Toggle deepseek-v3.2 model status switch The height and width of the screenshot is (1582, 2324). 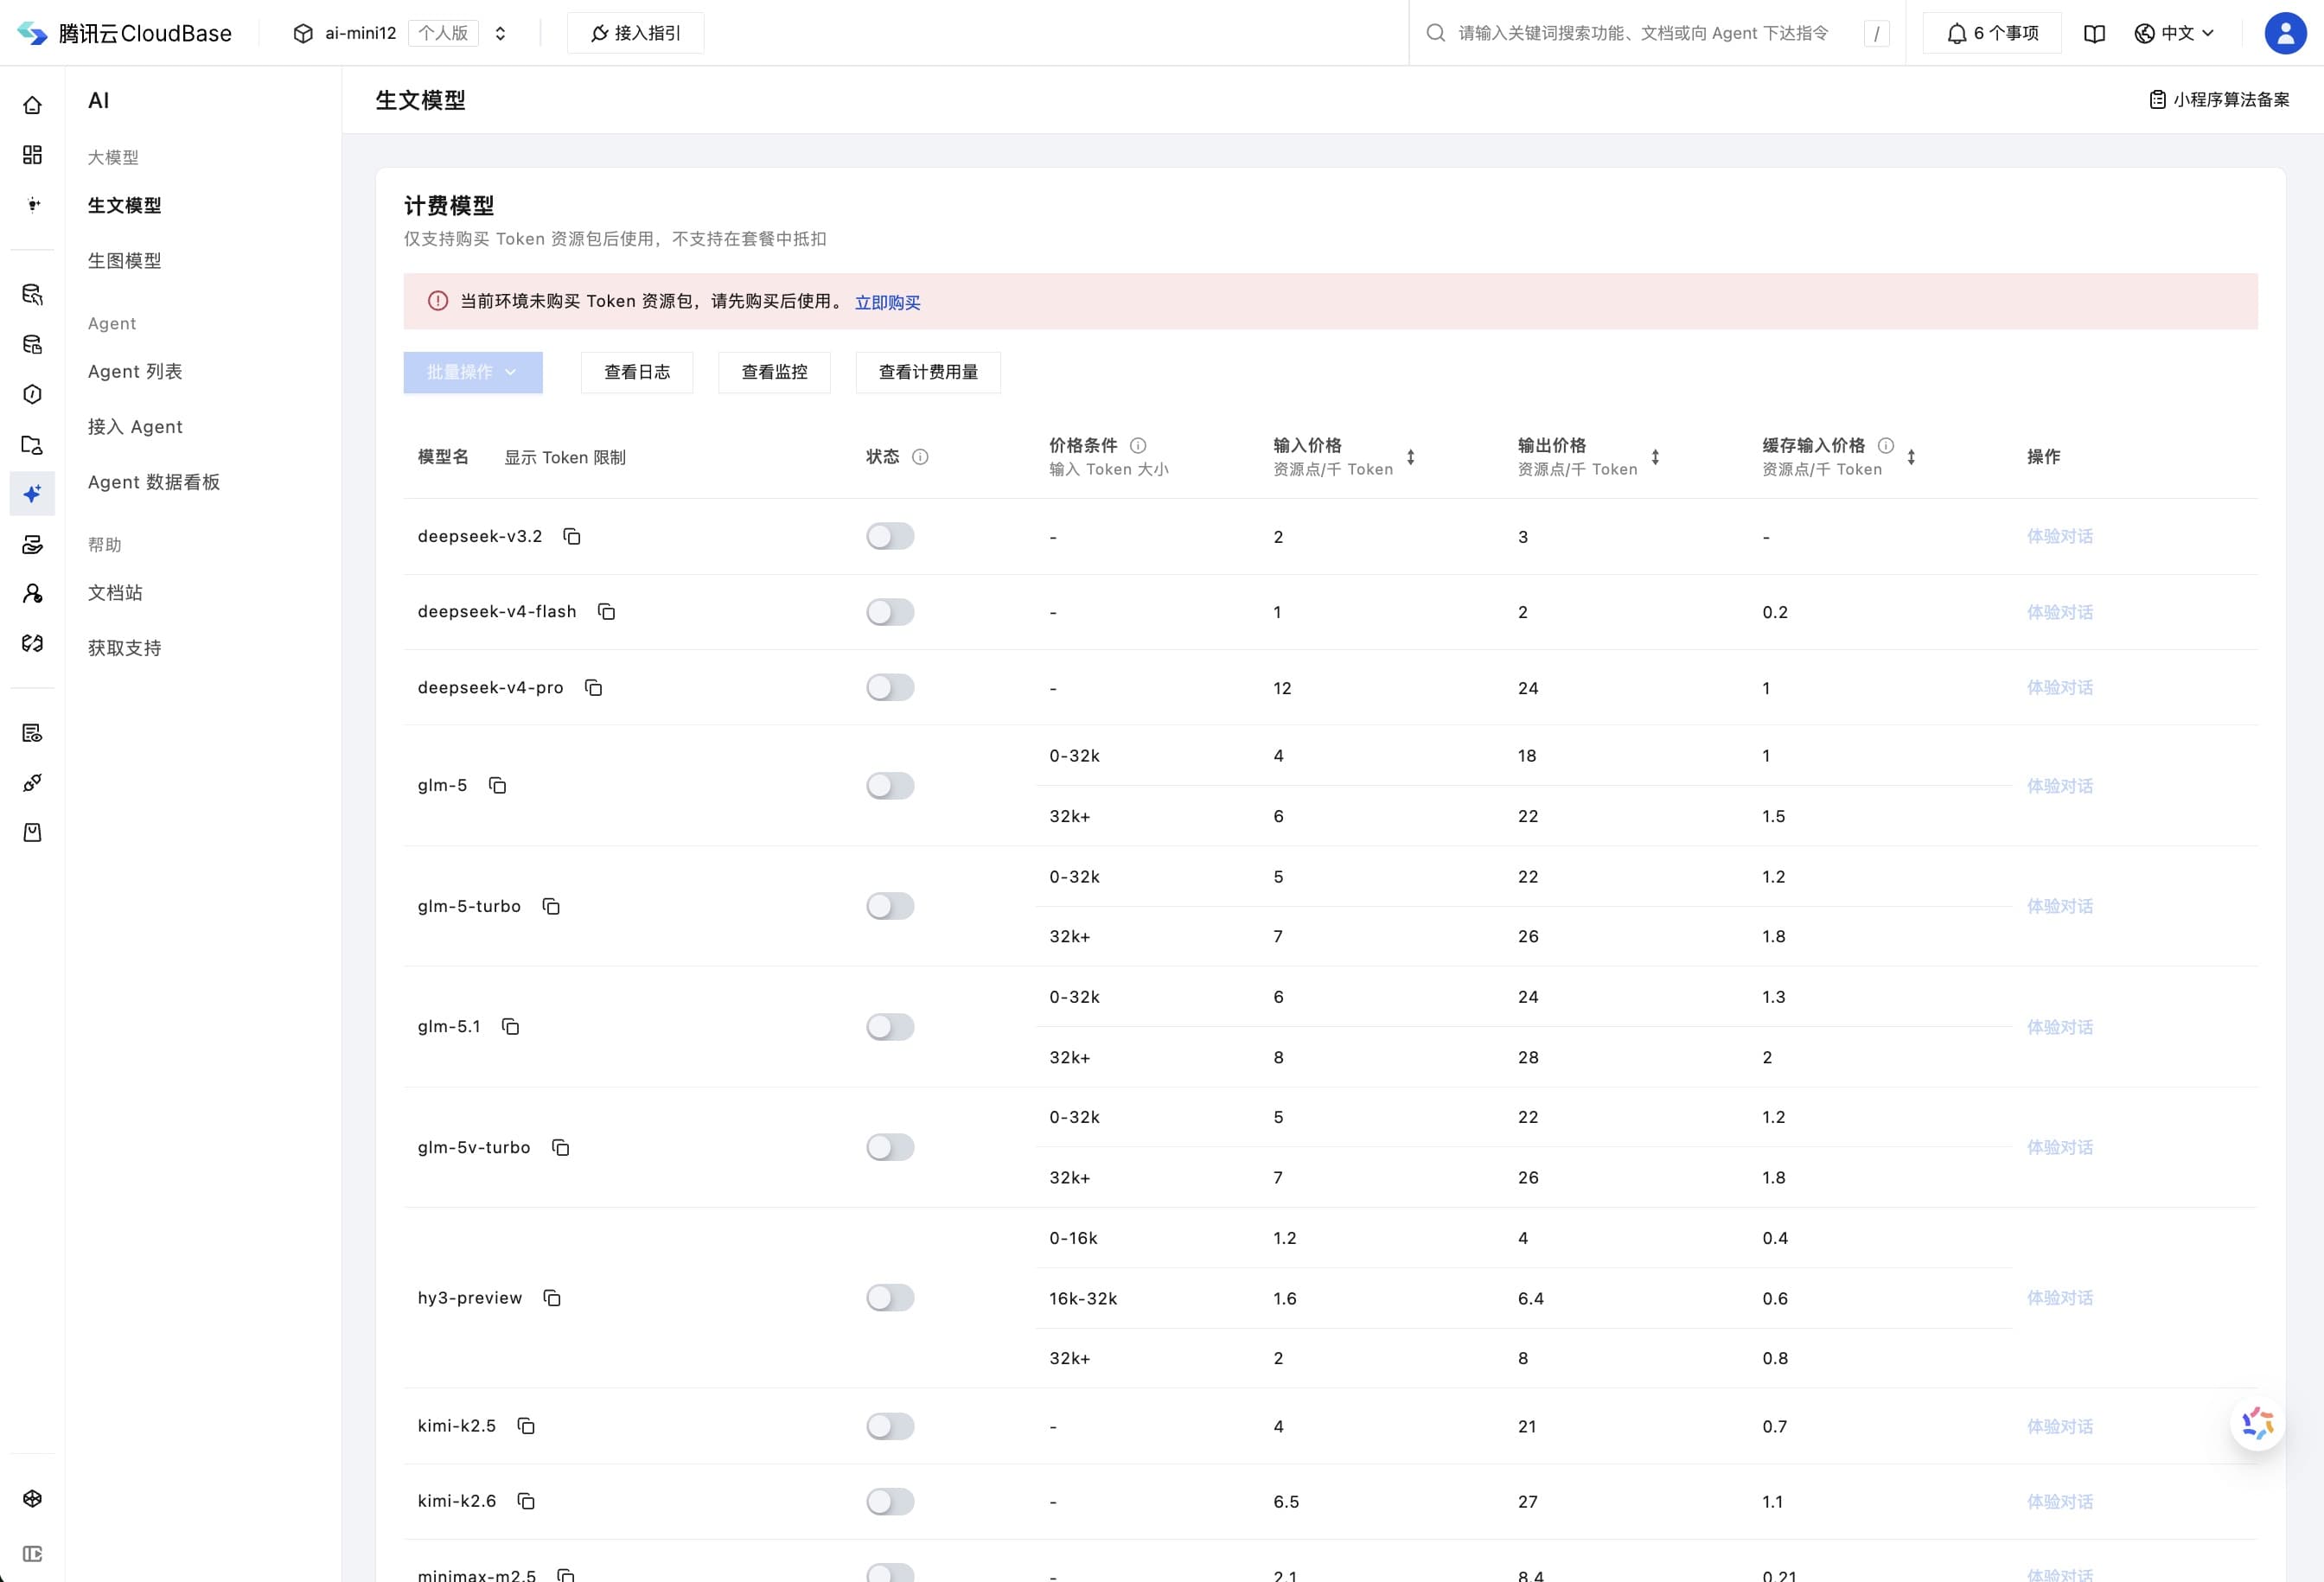890,537
